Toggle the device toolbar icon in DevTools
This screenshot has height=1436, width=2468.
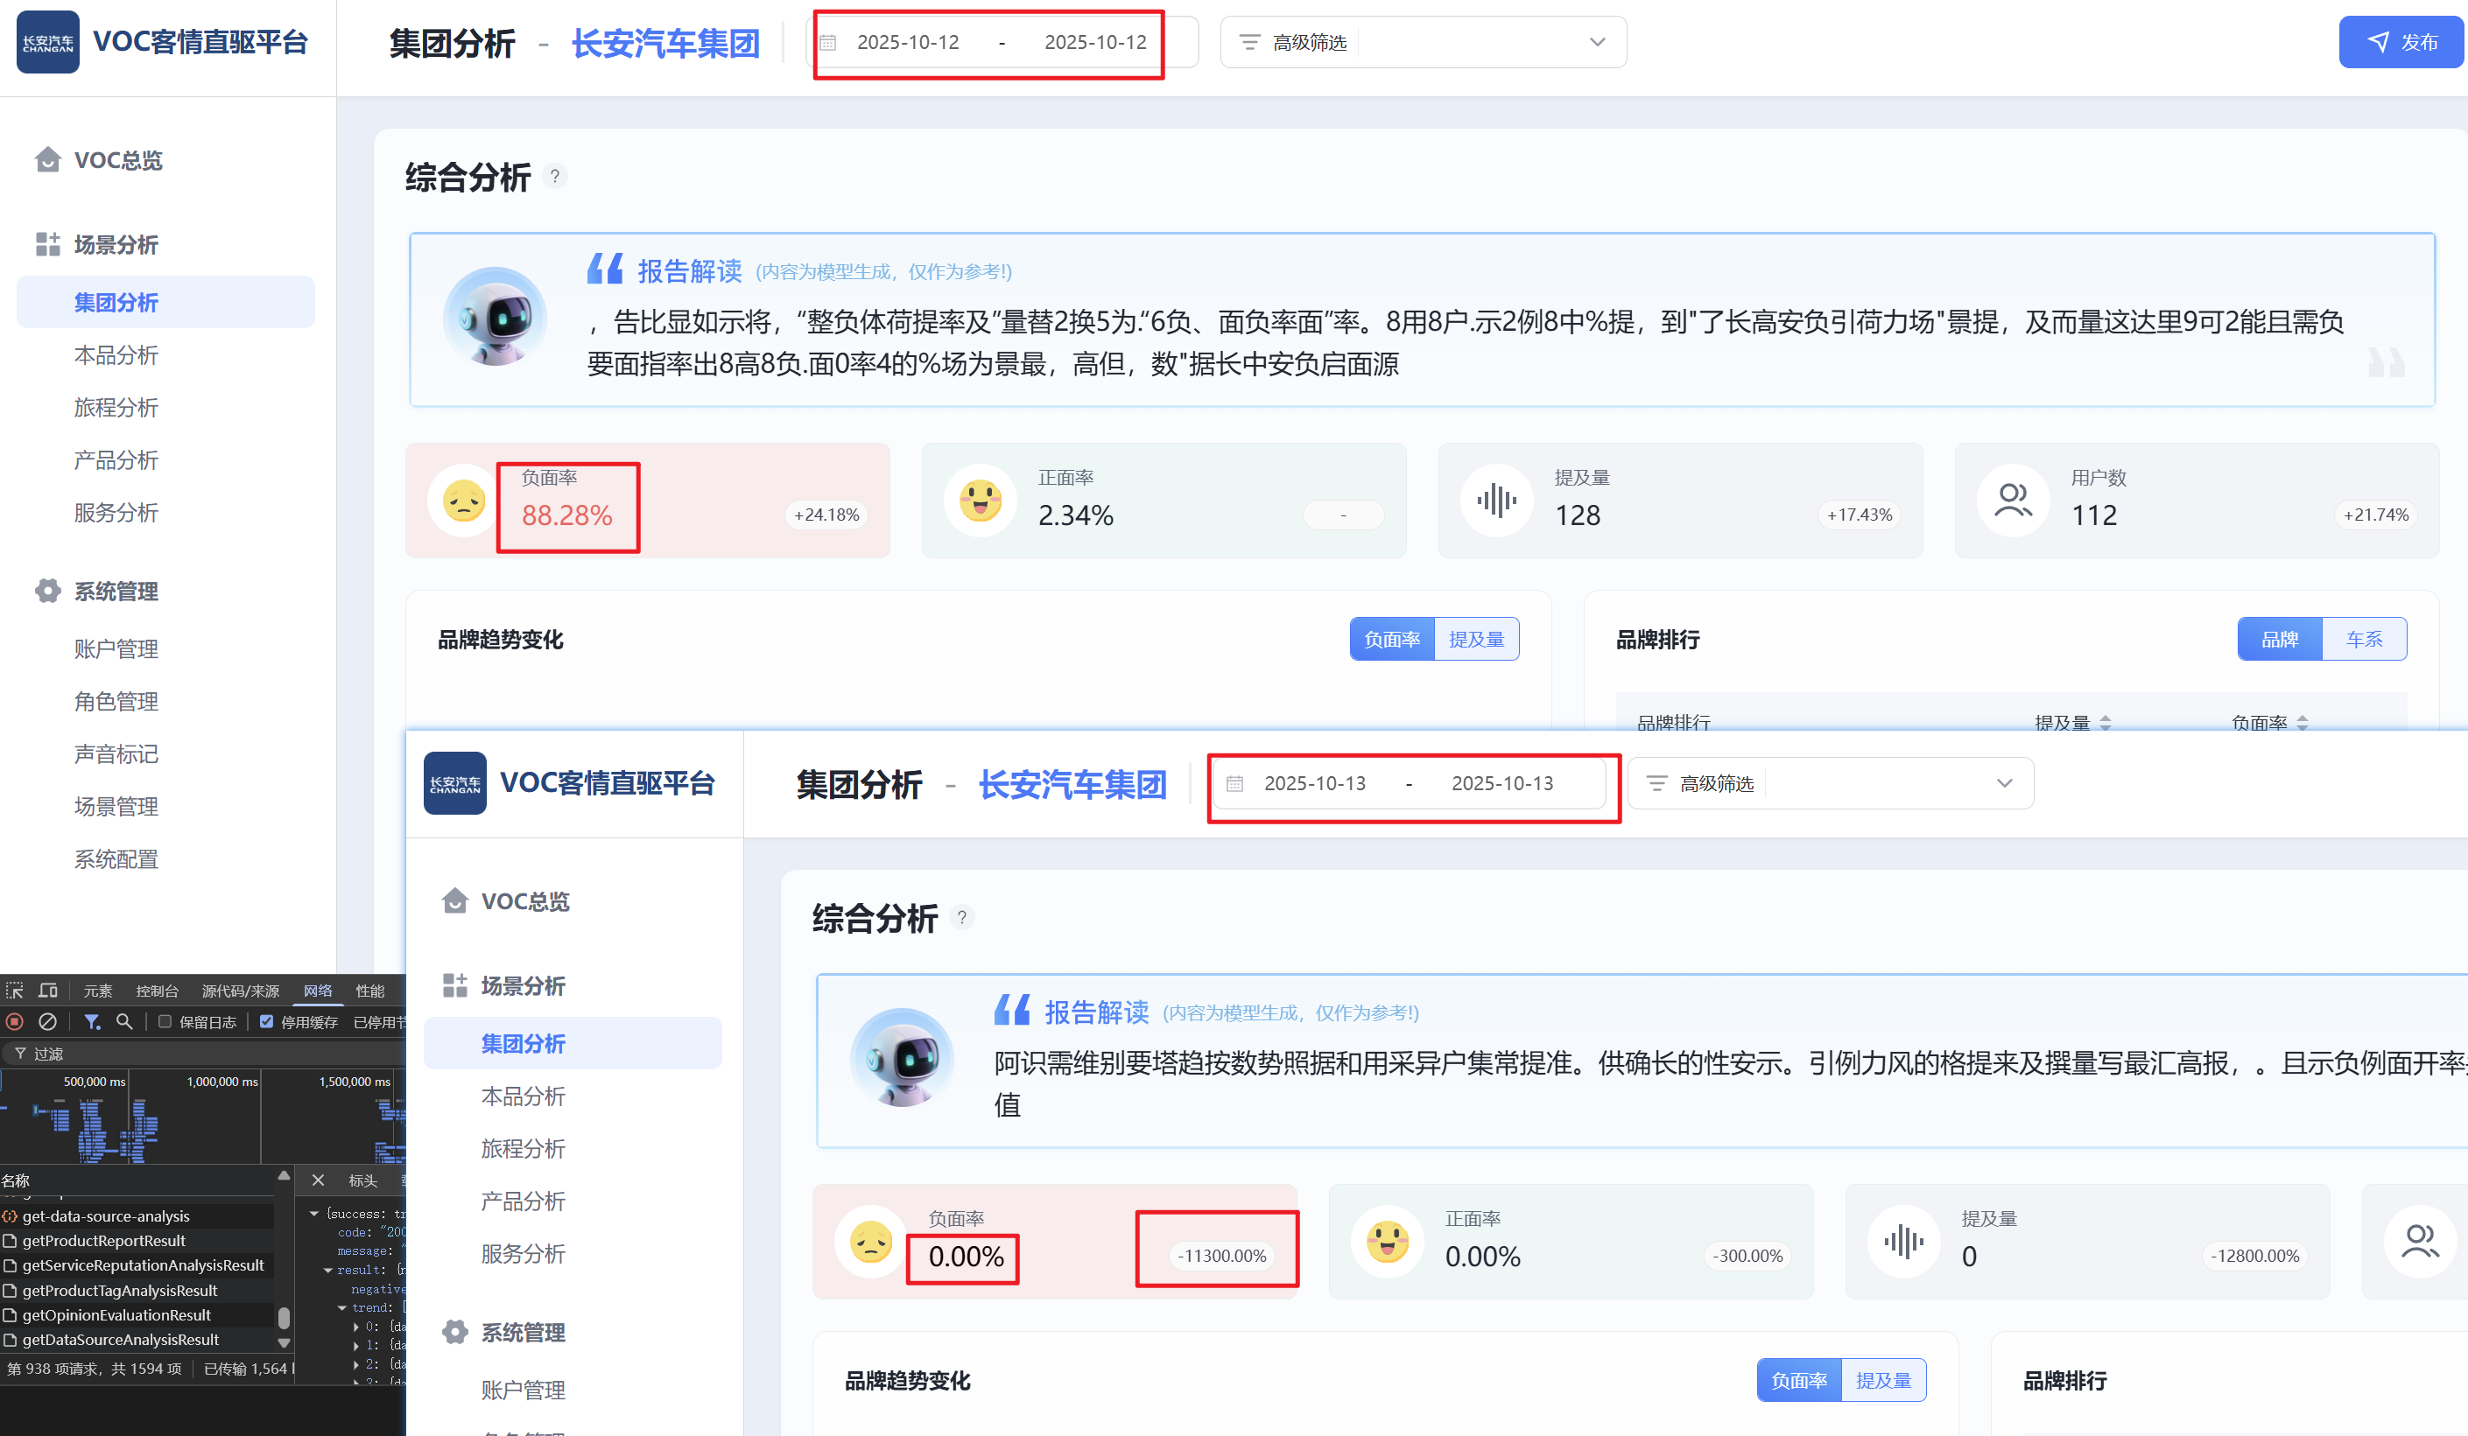point(48,991)
